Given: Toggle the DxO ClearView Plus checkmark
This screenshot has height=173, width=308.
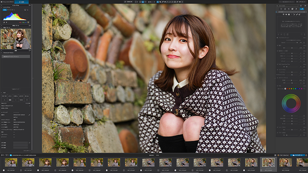Looking at the screenshot, I should [x=278, y=64].
